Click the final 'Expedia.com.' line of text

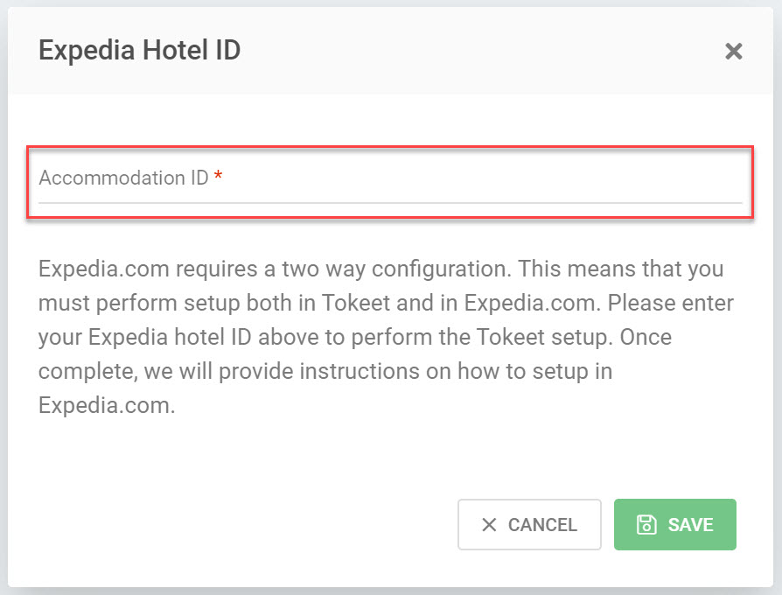(x=107, y=405)
